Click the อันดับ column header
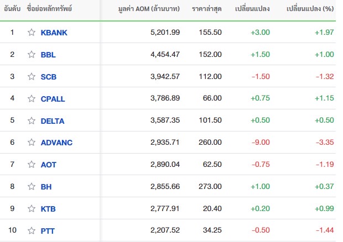Image resolution: width=343 pixels, height=242 pixels. (x=12, y=9)
